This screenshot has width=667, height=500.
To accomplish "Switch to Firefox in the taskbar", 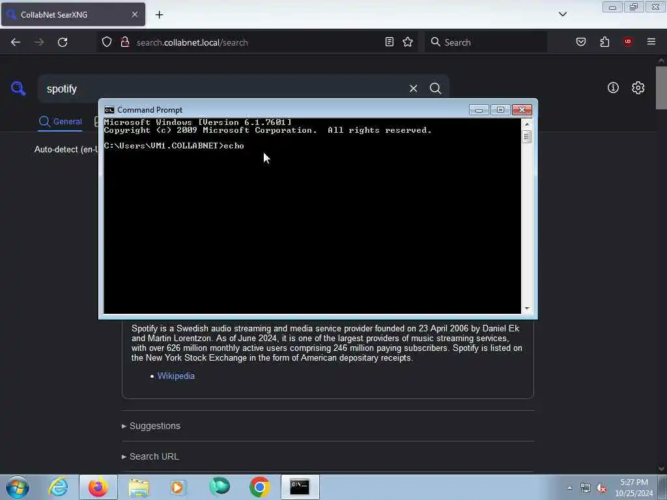I will [98, 487].
